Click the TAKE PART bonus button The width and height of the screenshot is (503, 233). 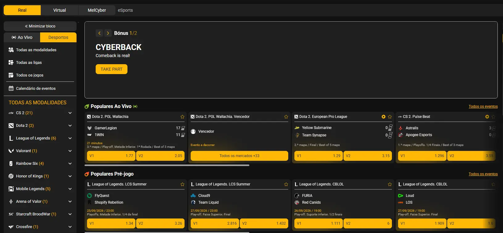[x=111, y=69]
